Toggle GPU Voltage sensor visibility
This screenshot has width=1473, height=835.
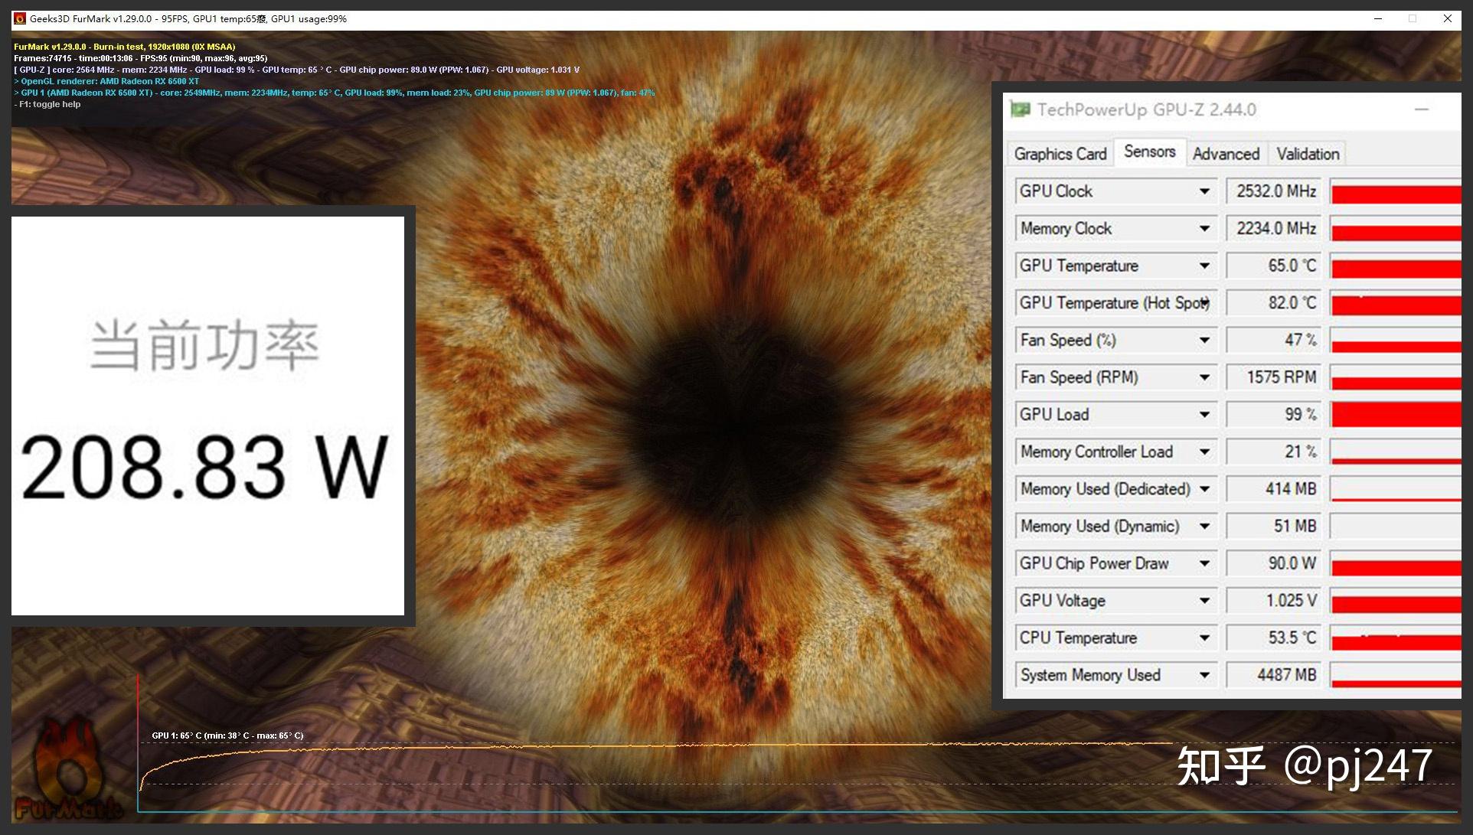[1205, 601]
